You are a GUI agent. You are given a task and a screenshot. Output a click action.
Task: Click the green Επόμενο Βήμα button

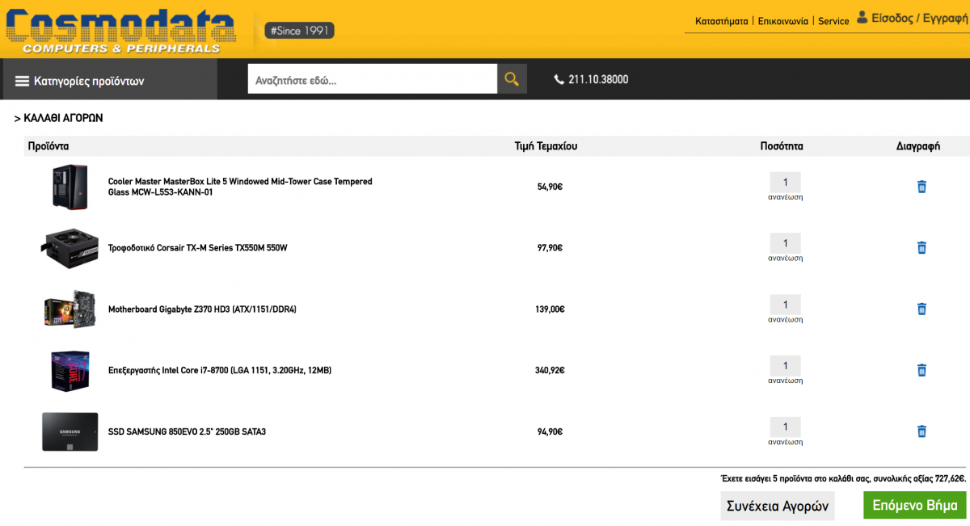(914, 505)
